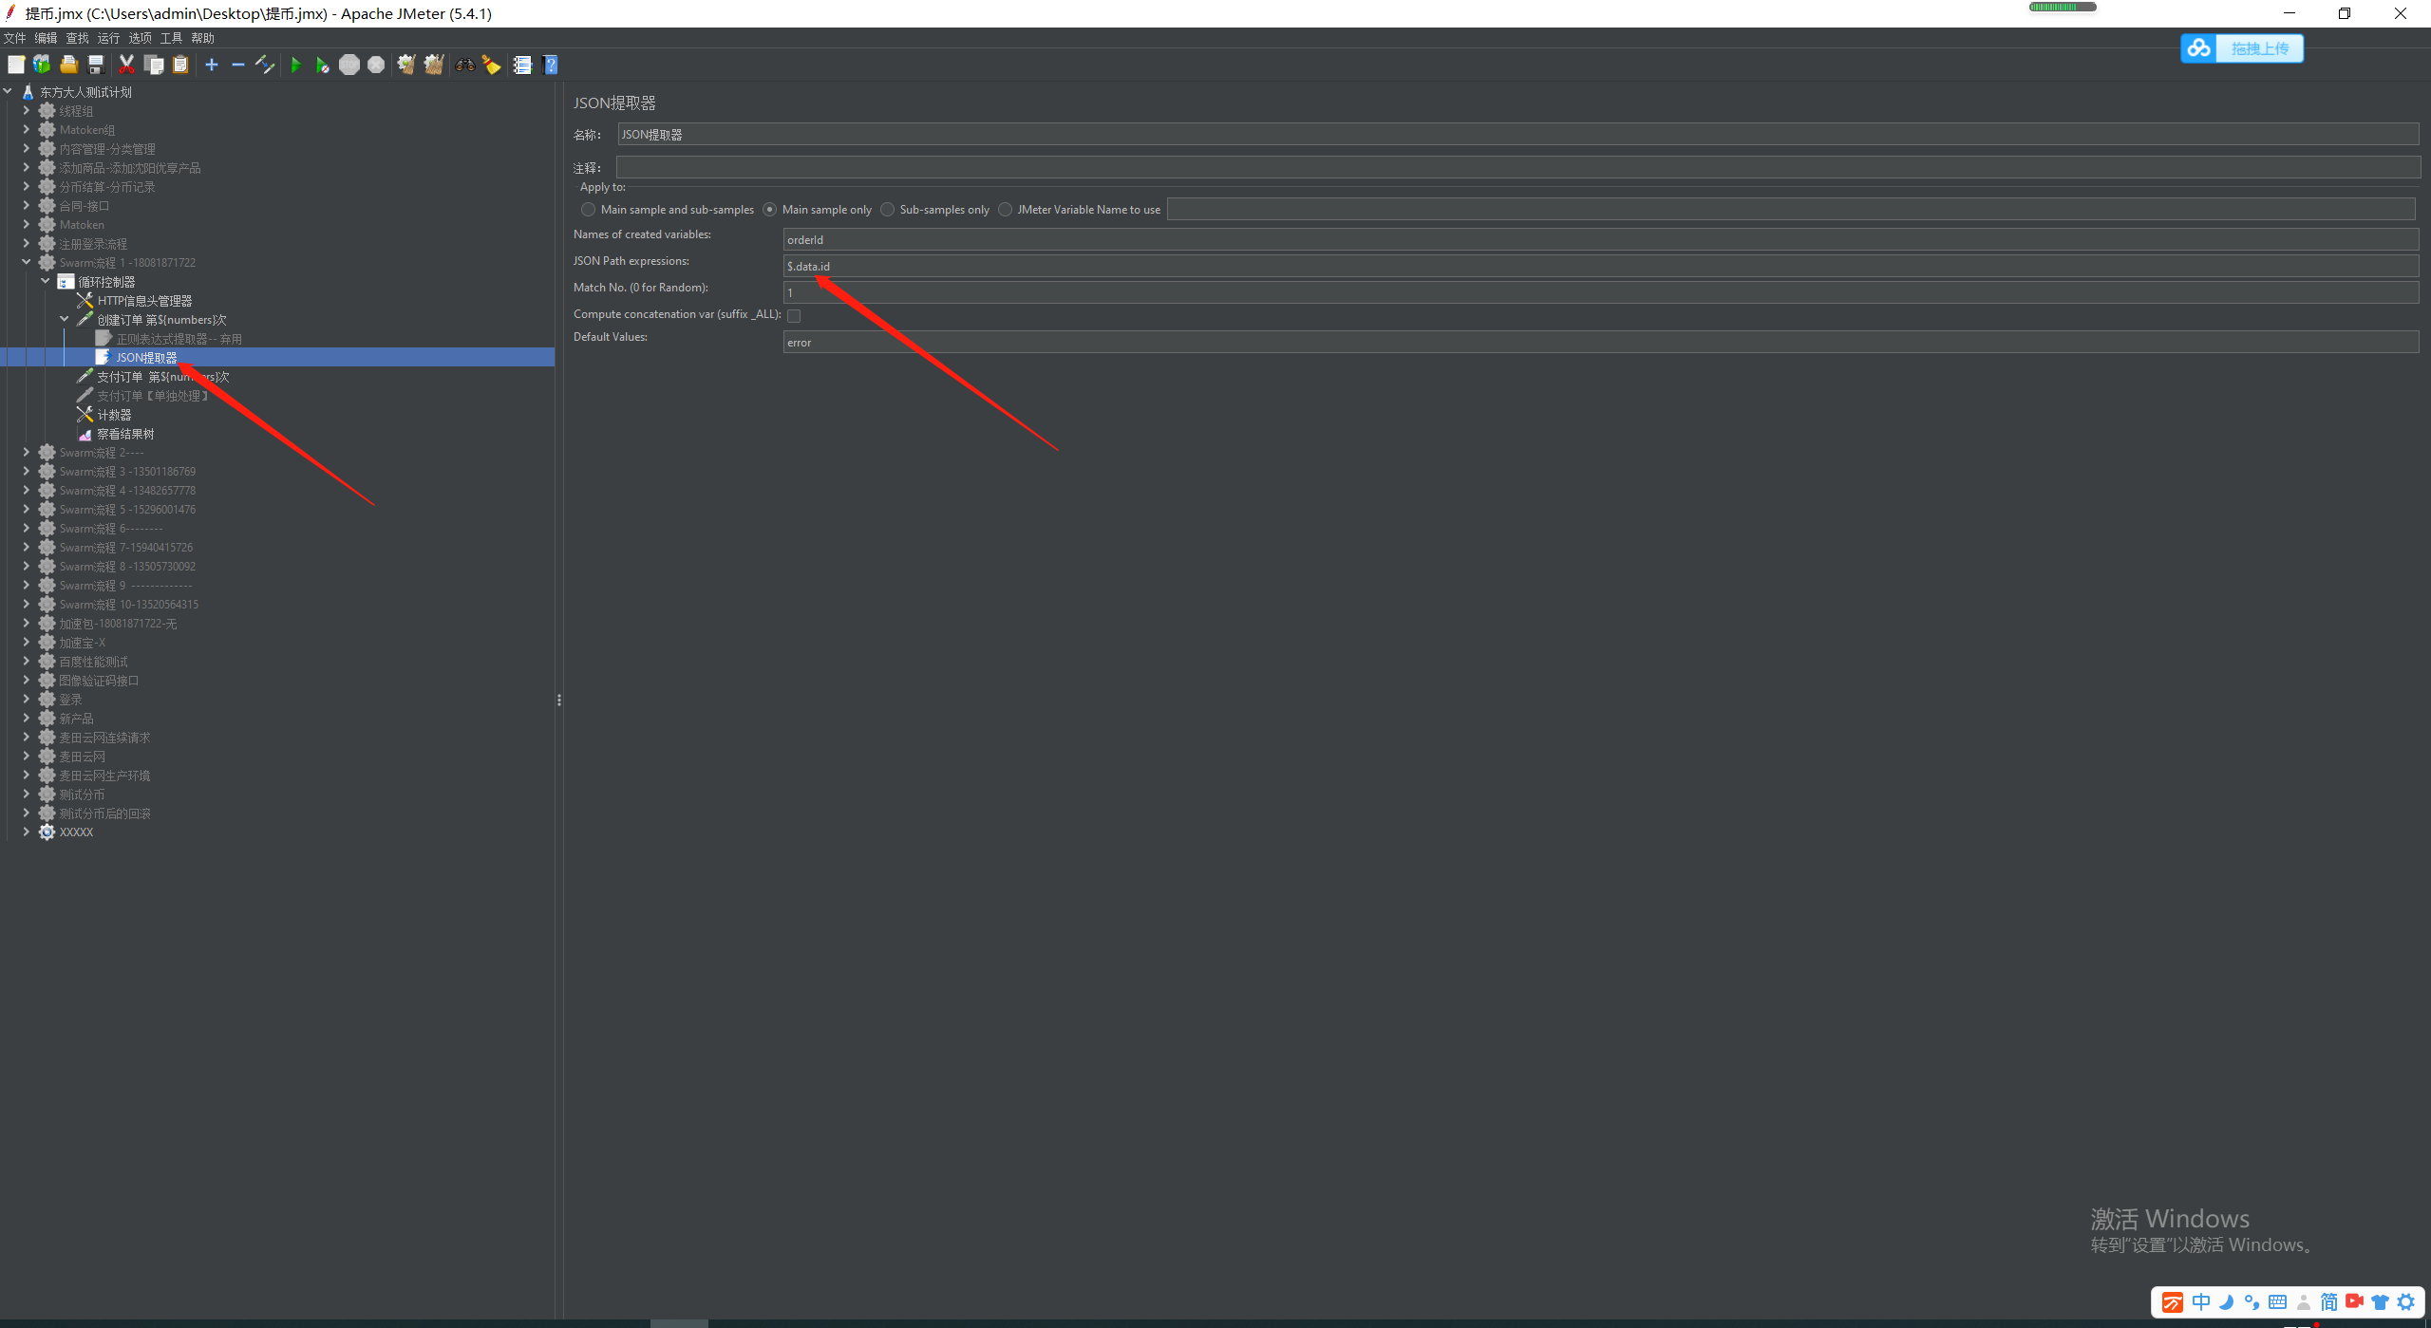
Task: Expand the Swarm流程 3 -13501186769 node
Action: click(x=27, y=472)
